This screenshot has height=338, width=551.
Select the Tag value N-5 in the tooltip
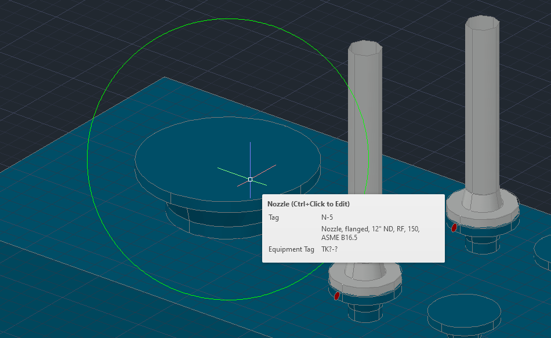pyautogui.click(x=327, y=217)
